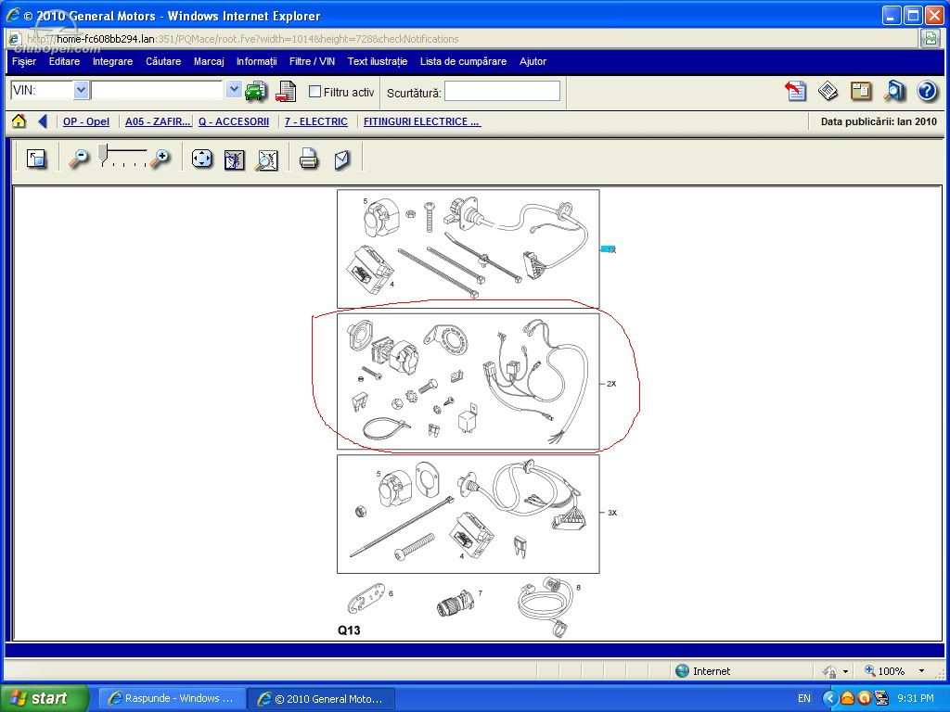Select the 2X kit label

[611, 383]
